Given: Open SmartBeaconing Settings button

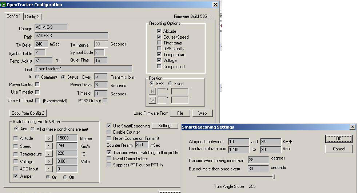Looking at the screenshot, I should pyautogui.click(x=165, y=126).
